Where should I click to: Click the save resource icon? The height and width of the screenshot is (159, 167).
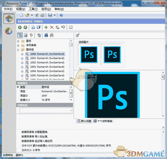[33, 27]
